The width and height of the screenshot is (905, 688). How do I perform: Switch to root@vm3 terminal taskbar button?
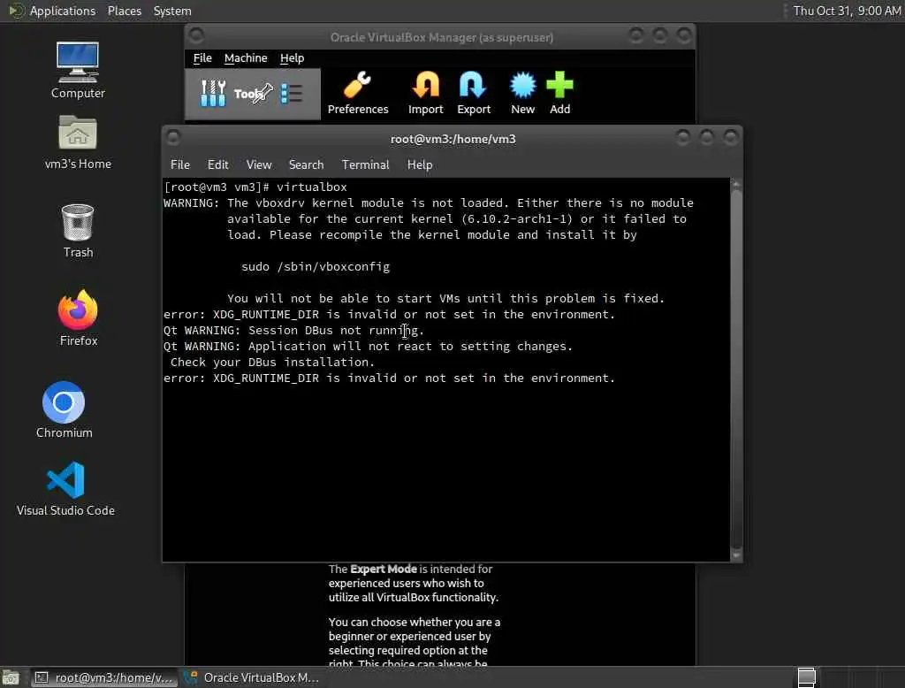[104, 677]
